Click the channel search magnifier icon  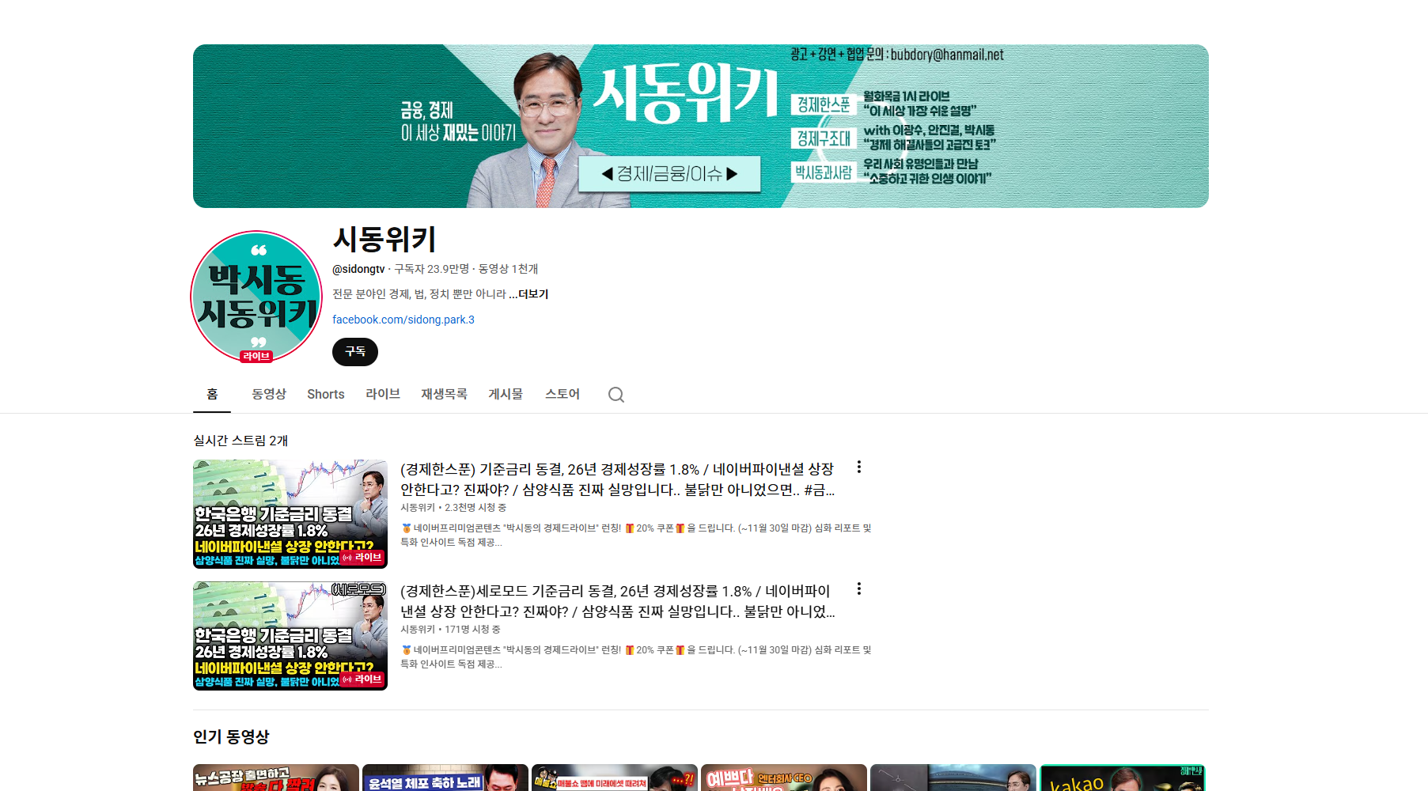[x=616, y=395]
